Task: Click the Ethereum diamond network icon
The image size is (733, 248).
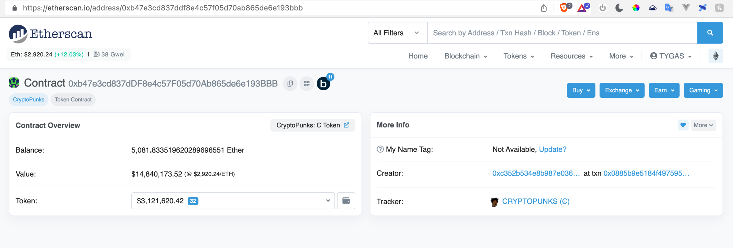Action: pyautogui.click(x=716, y=56)
